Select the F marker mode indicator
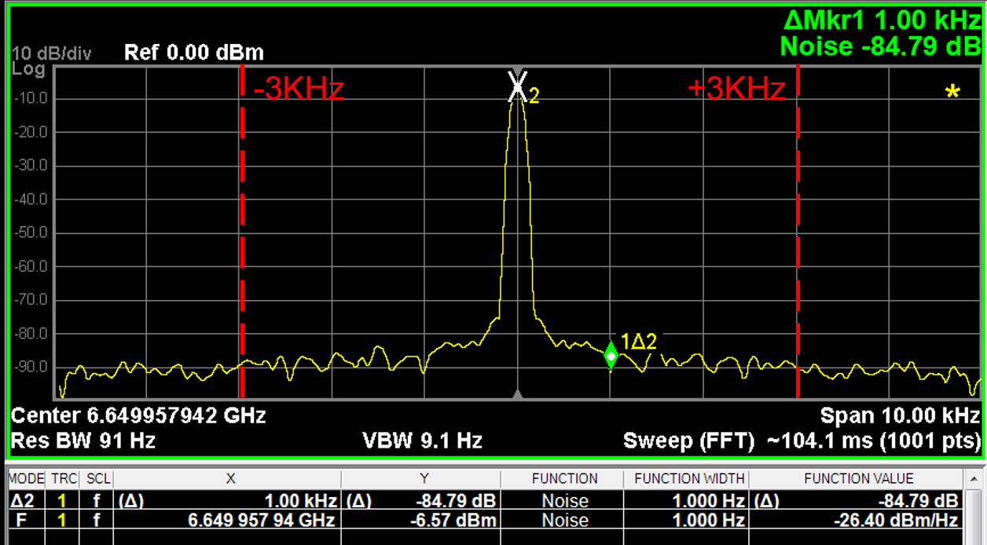This screenshot has width=987, height=545. pyautogui.click(x=20, y=520)
